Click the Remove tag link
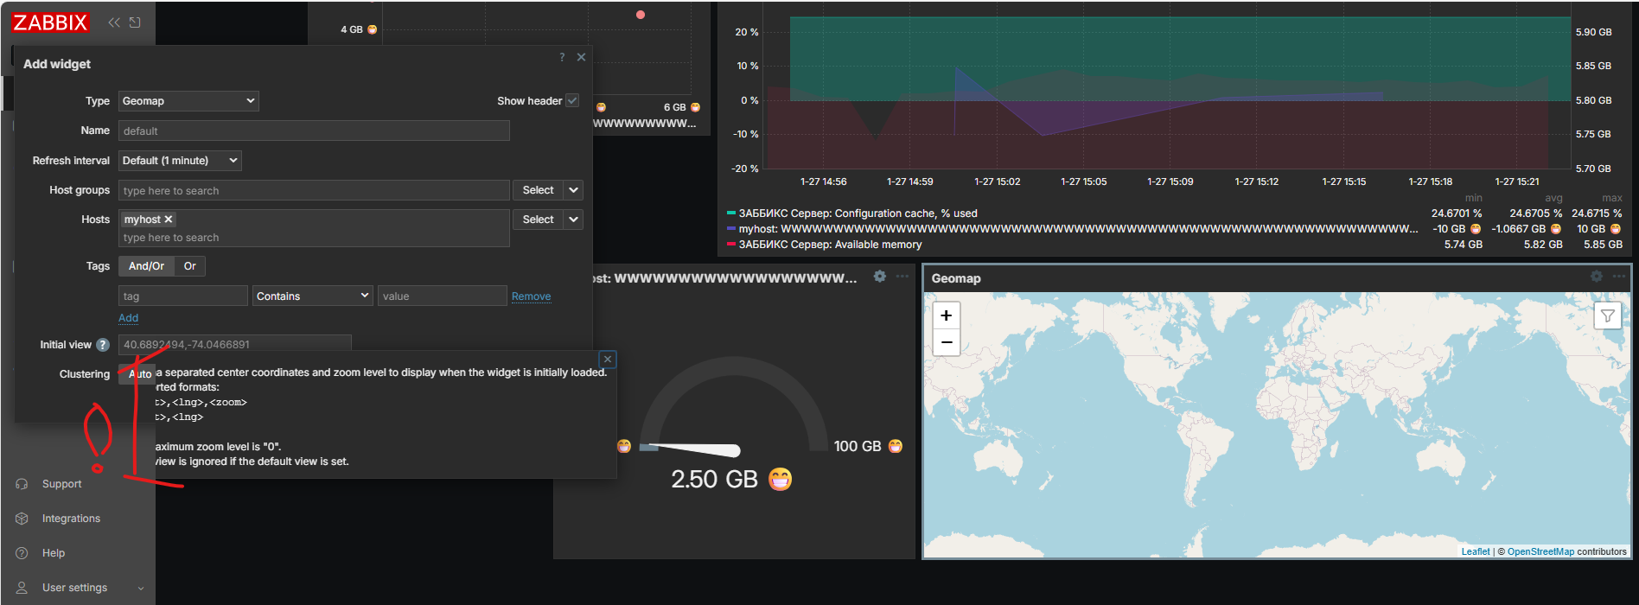The width and height of the screenshot is (1639, 605). click(531, 296)
